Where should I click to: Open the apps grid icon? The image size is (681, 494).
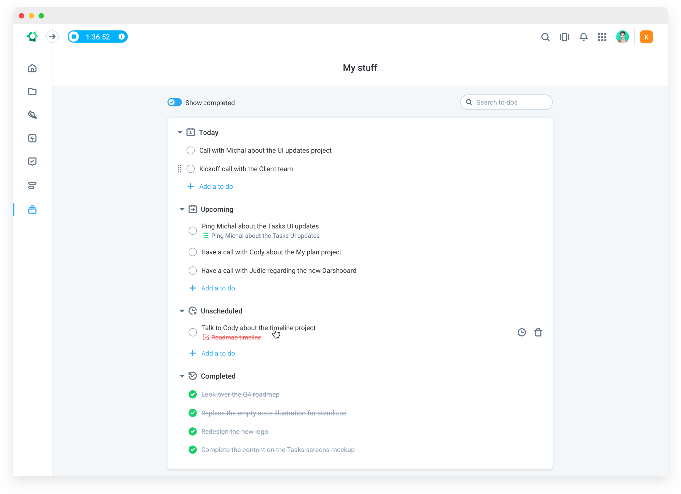(x=602, y=37)
